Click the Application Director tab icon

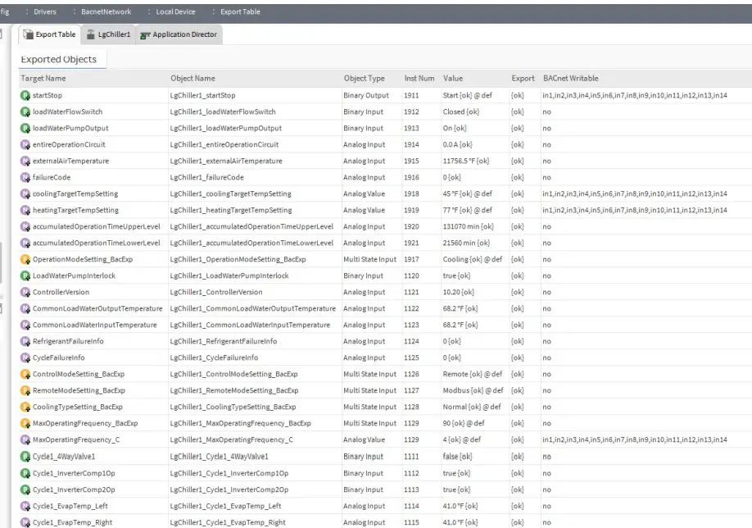point(146,35)
